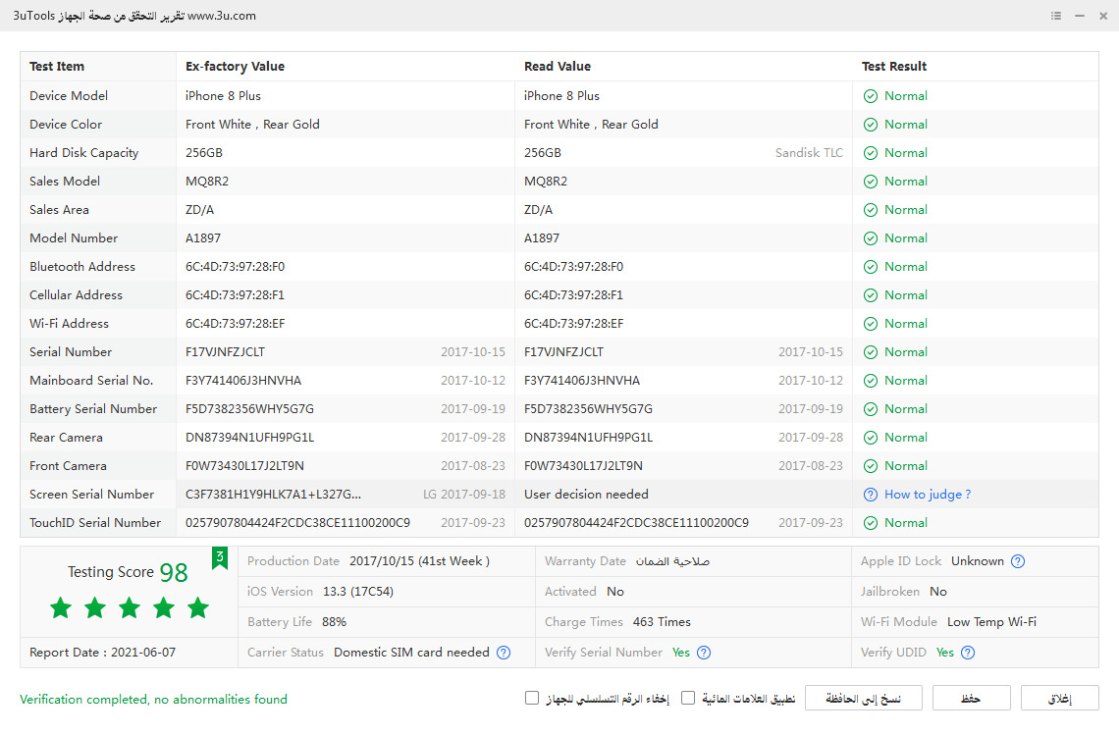This screenshot has height=735, width=1119.
Task: Click the حفظ save button
Action: (971, 699)
